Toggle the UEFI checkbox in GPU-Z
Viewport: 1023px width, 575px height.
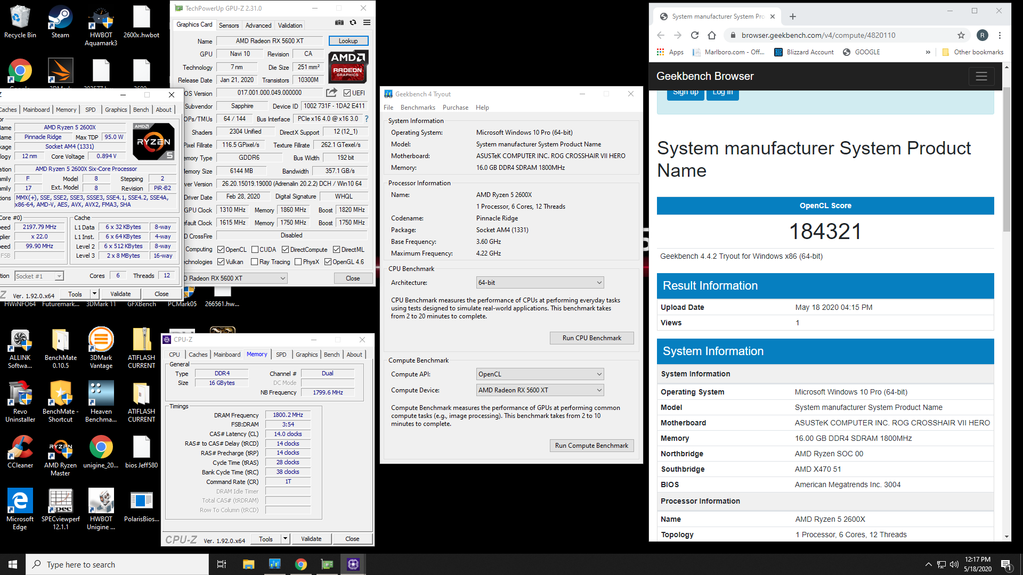347,93
